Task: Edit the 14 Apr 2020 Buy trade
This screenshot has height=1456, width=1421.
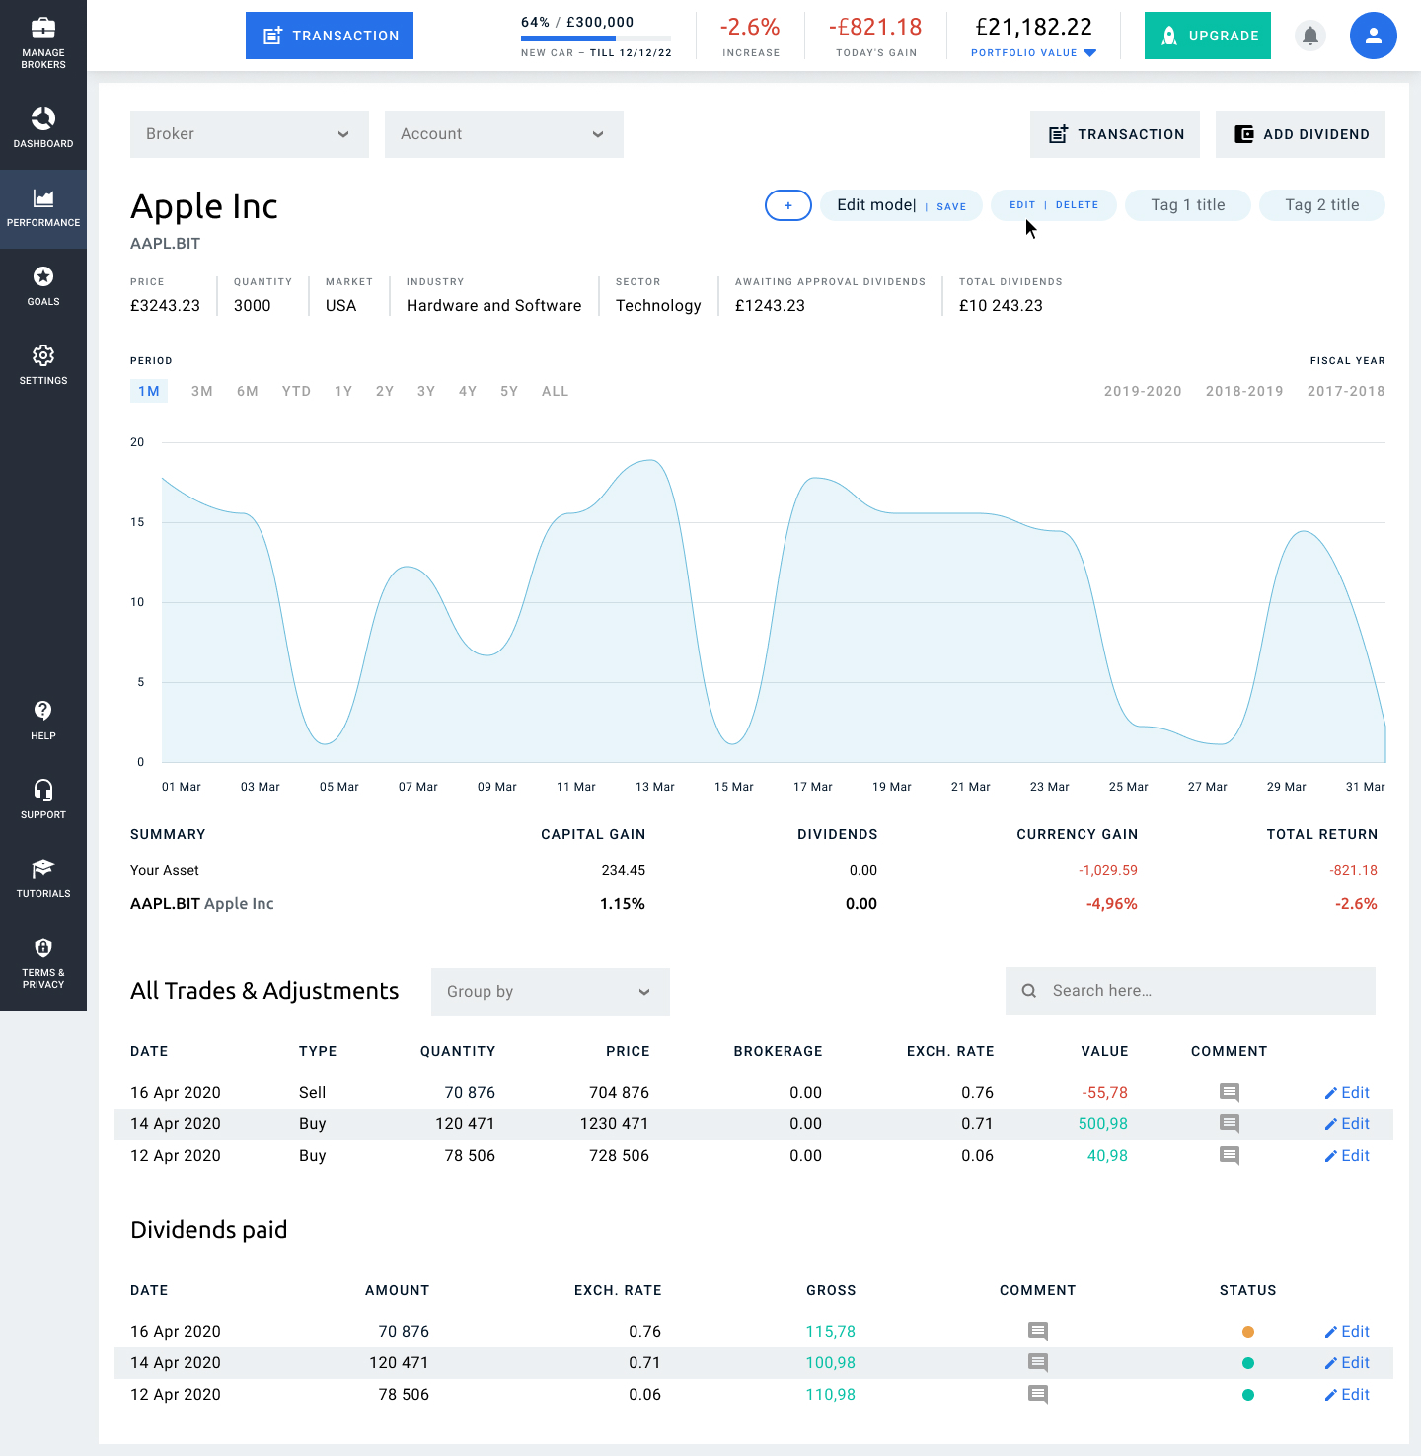Action: (x=1347, y=1124)
